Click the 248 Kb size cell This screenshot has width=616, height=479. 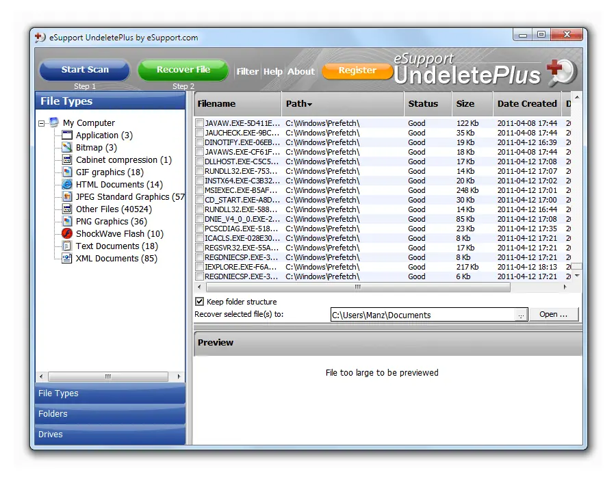coord(467,190)
